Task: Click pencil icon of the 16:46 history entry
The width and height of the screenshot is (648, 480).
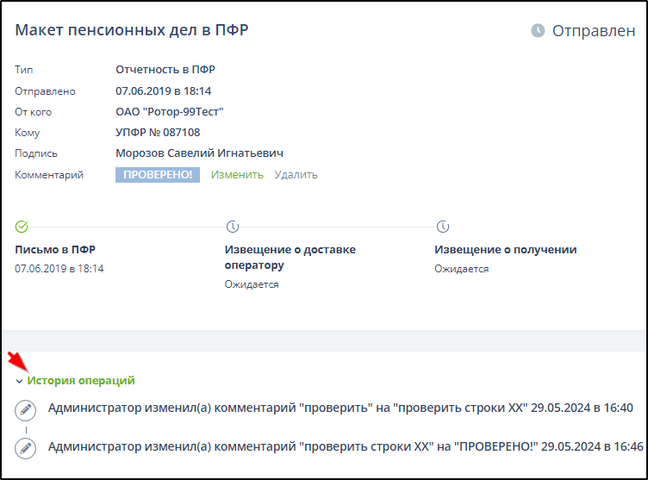Action: pos(26,447)
